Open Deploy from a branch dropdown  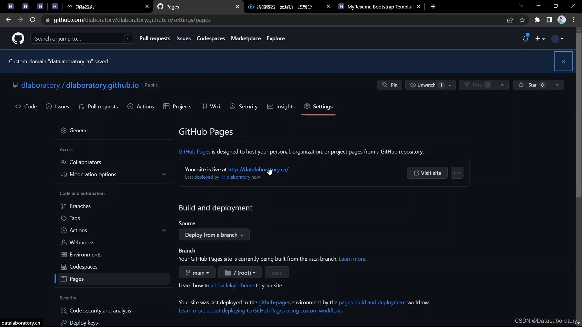tap(214, 235)
